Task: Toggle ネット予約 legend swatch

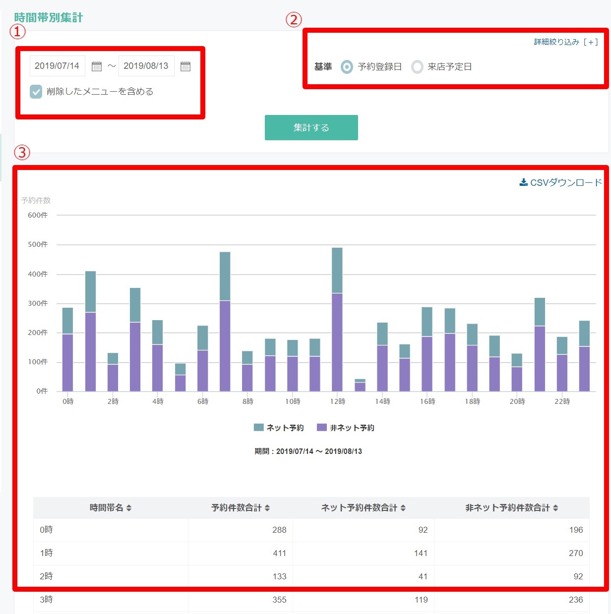Action: (259, 427)
